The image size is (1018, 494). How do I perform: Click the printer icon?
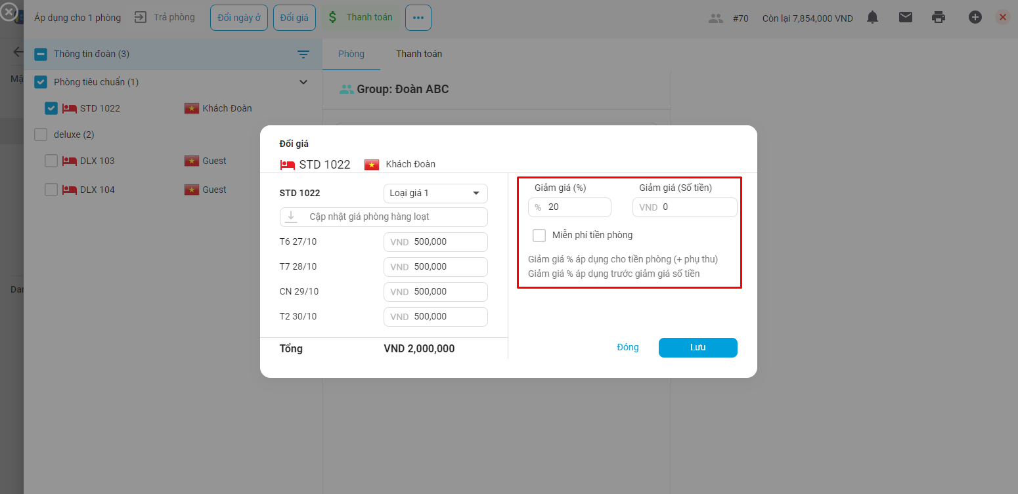click(x=939, y=18)
